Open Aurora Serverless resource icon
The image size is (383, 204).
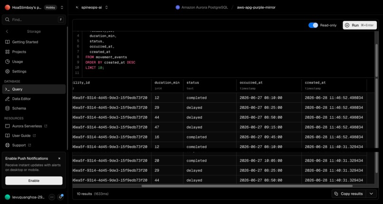(x=8, y=126)
